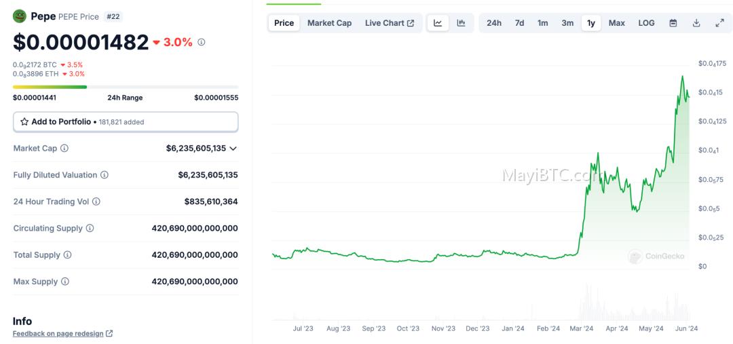
Task: Click the 0.0₉2172 BTC price line
Action: pos(48,64)
